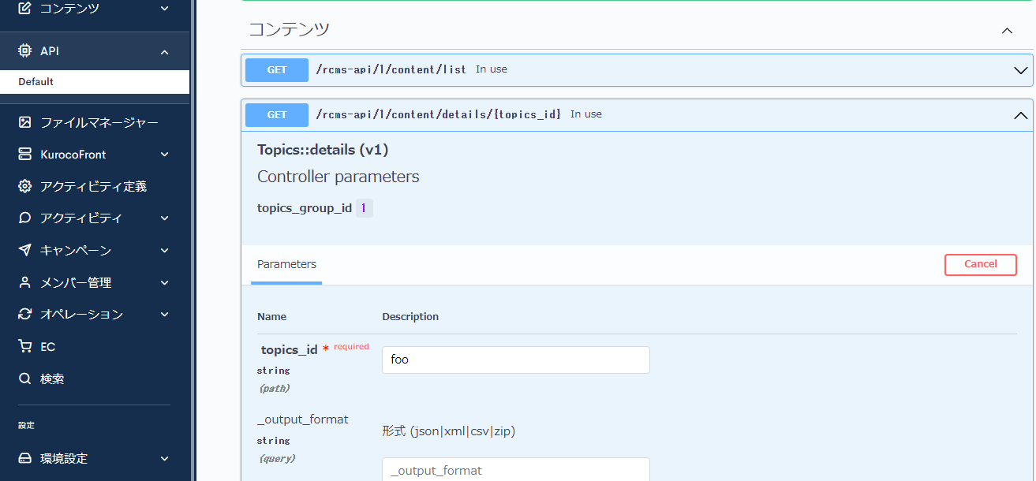This screenshot has height=481, width=1036.
Task: Click the topics_id input field
Action: pyautogui.click(x=515, y=360)
